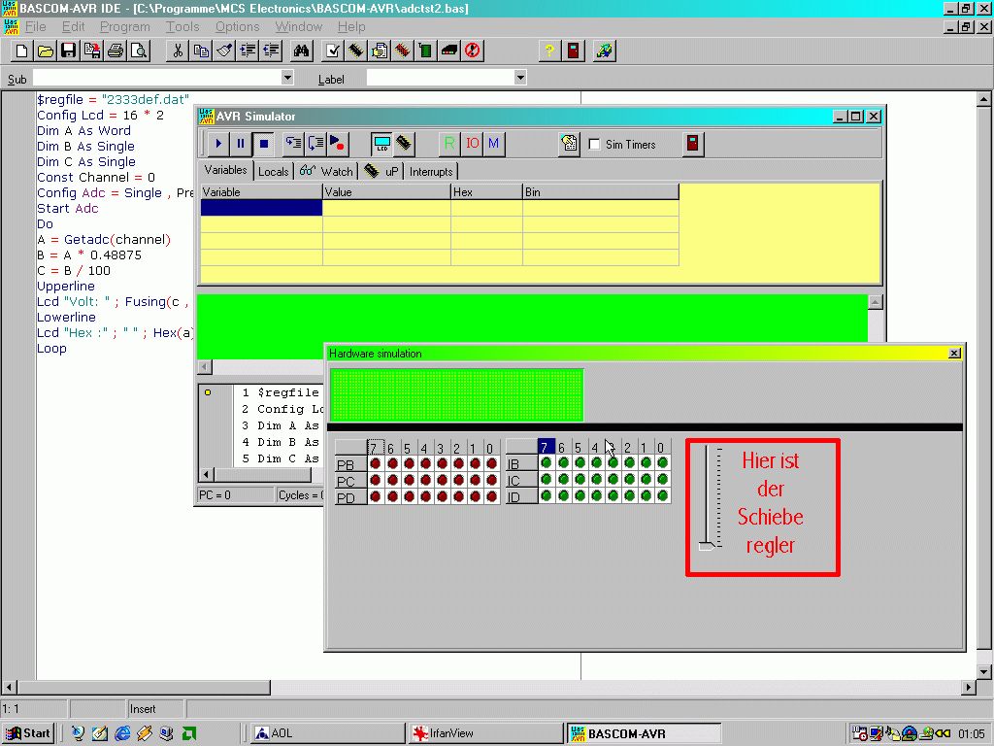Switch to the Interrupts tab
This screenshot has width=994, height=746.
431,171
